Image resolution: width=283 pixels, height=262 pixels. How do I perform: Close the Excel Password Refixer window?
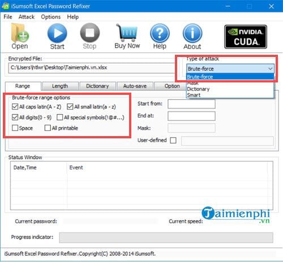tap(271, 6)
